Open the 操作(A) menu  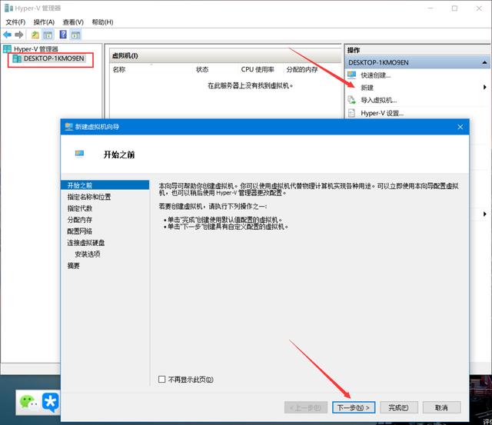(44, 22)
